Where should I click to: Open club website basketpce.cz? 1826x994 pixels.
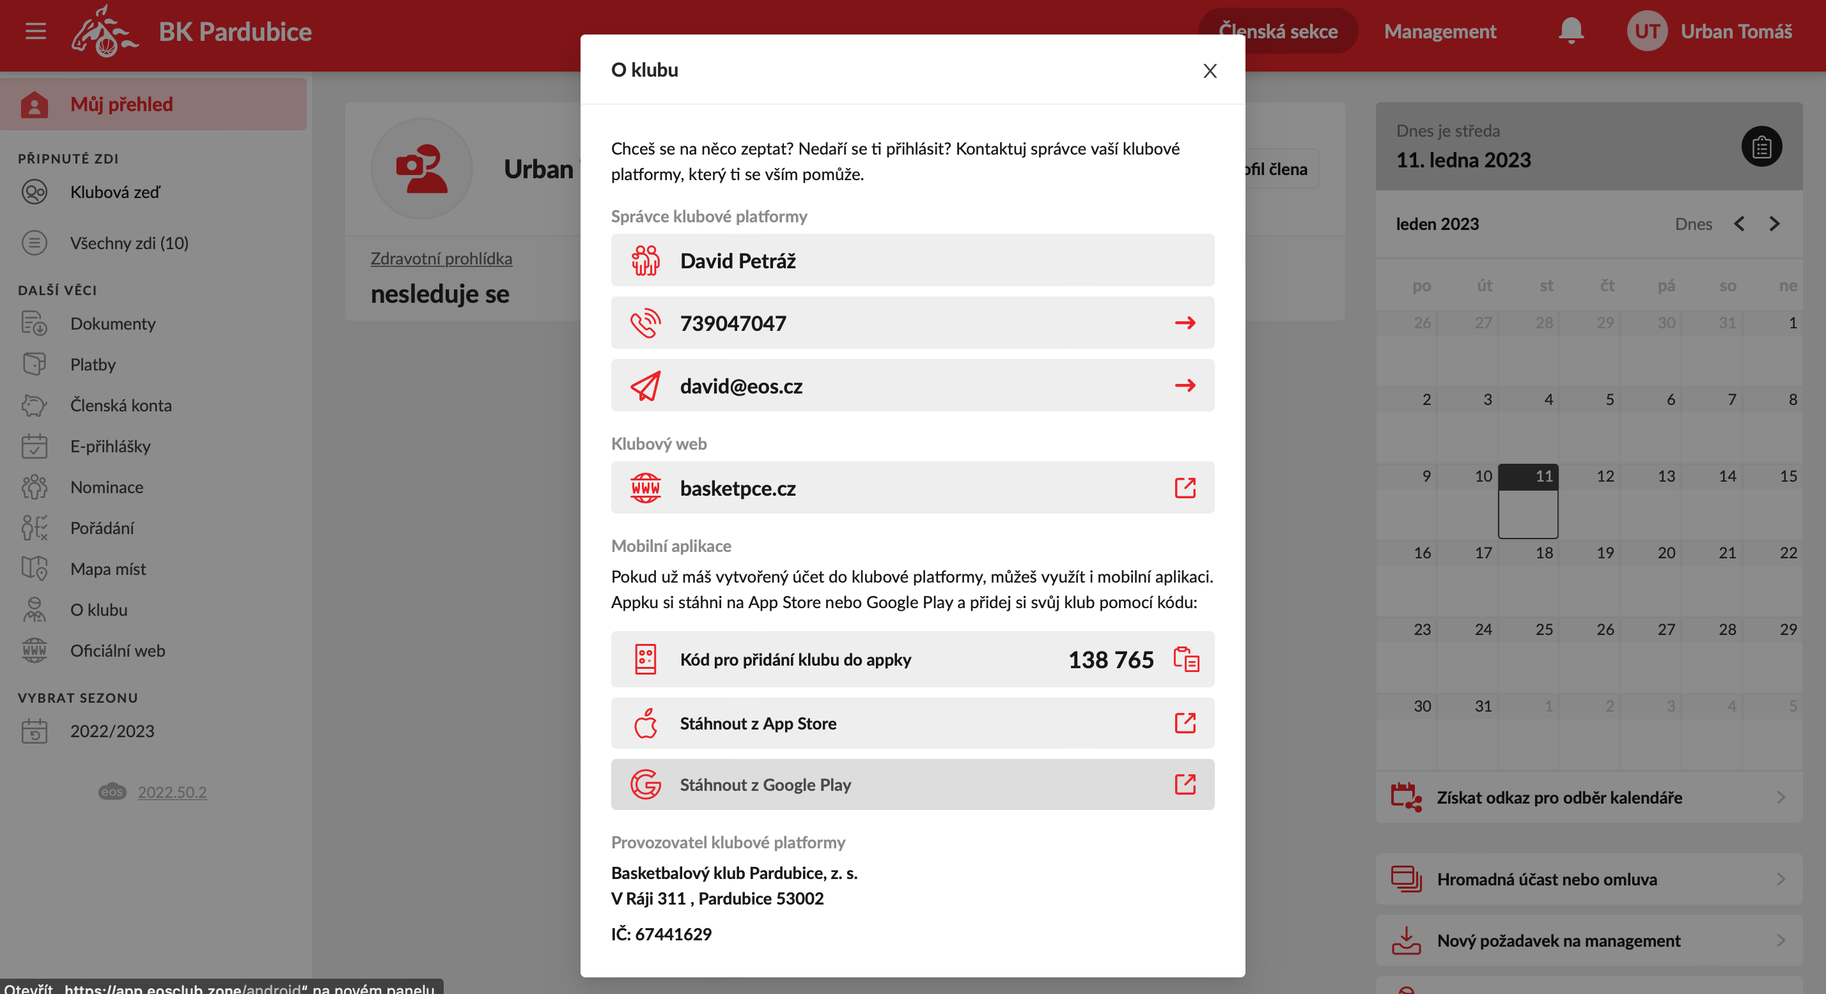click(912, 487)
